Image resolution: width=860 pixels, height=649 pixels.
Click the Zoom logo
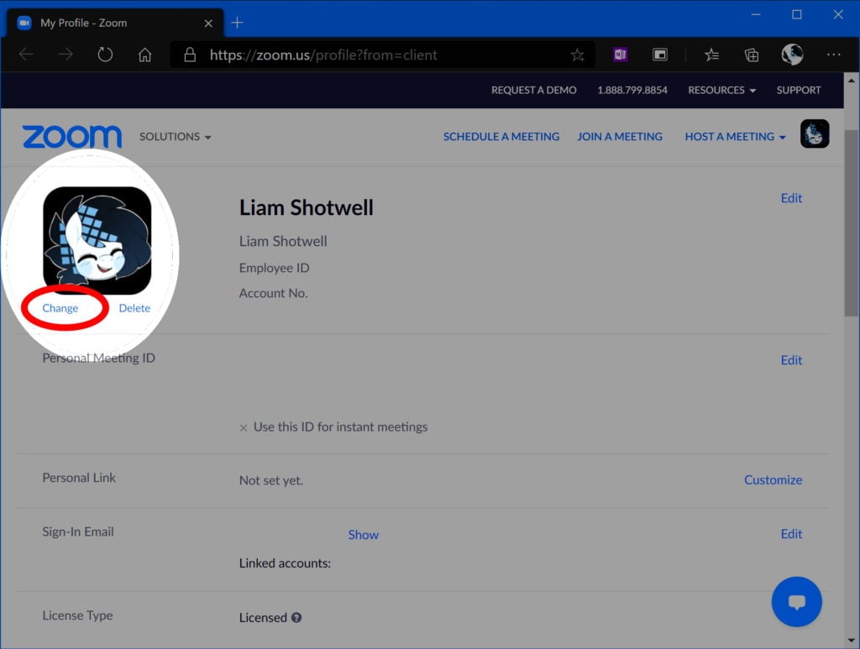(72, 137)
